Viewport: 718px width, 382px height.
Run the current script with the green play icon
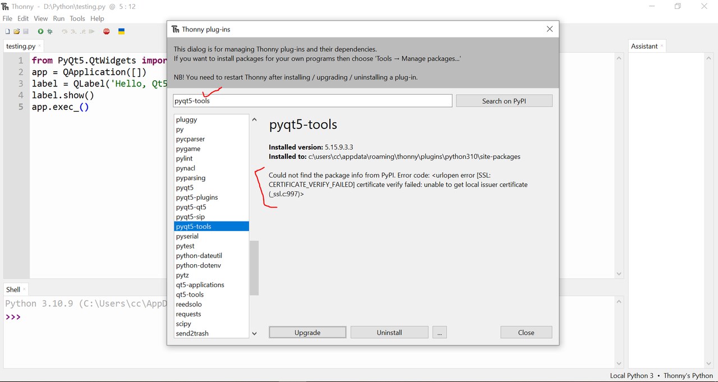point(40,31)
